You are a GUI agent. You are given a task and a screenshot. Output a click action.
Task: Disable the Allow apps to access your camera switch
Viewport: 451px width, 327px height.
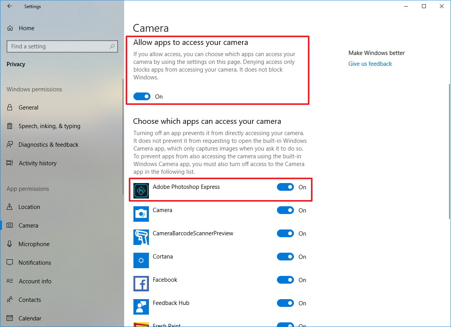(x=142, y=96)
